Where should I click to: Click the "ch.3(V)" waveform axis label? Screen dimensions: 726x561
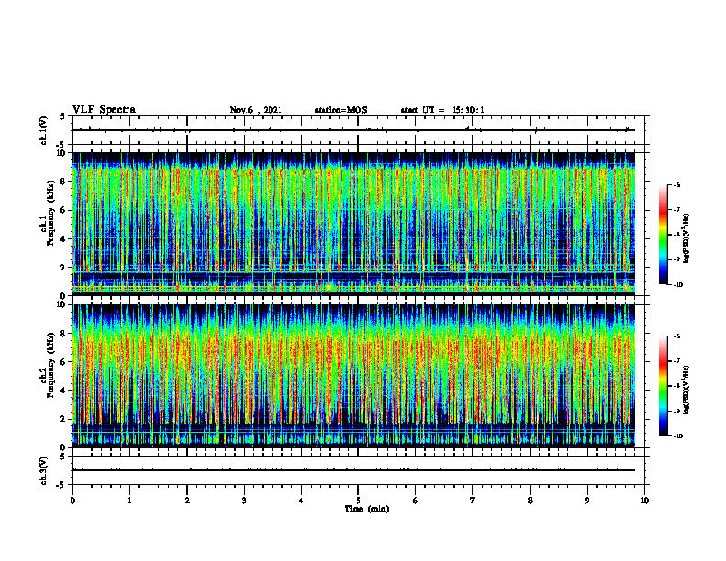point(44,470)
